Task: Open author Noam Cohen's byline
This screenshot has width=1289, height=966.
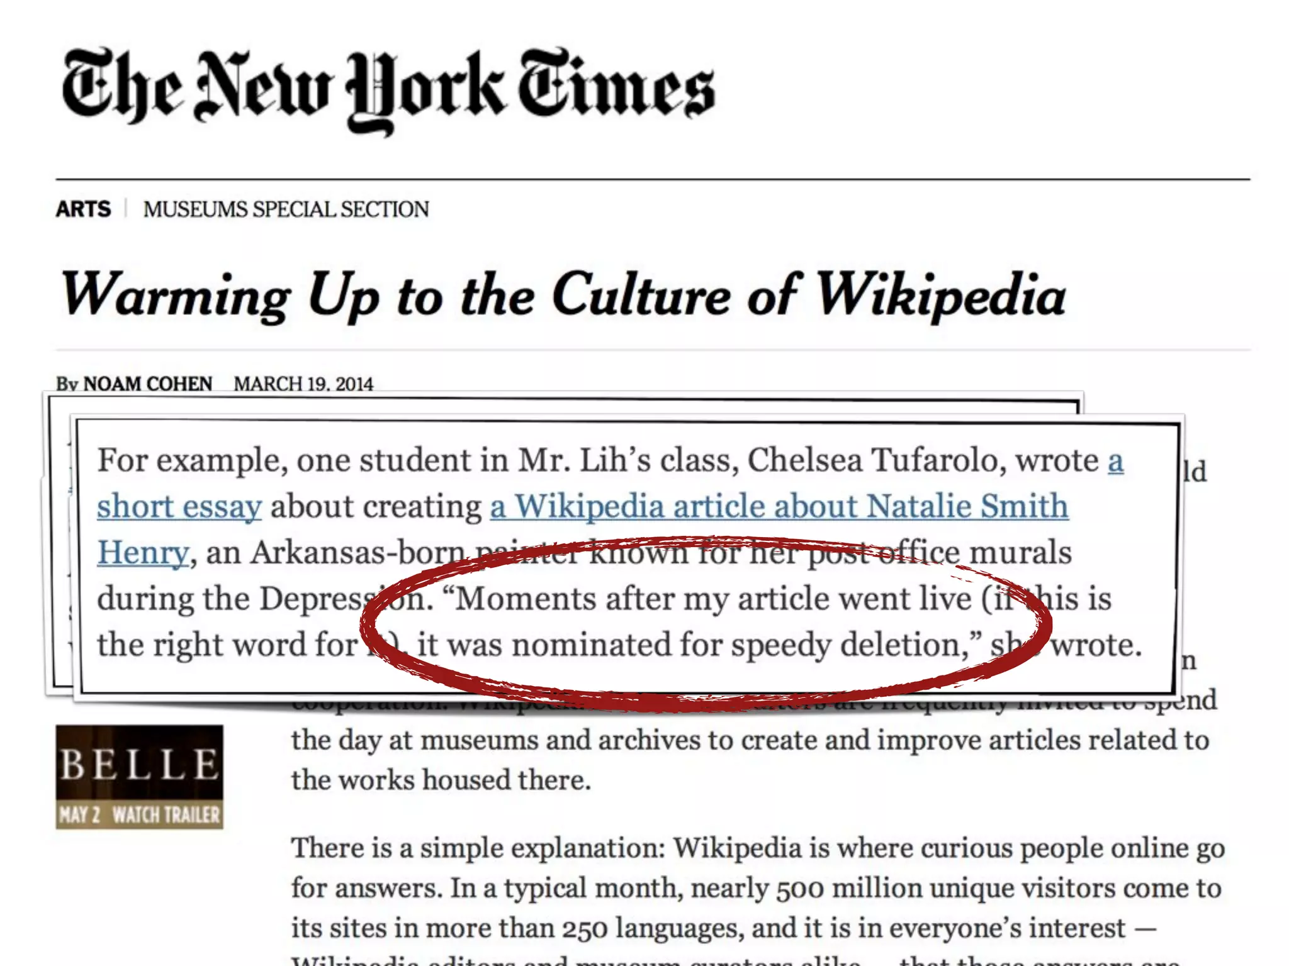Action: click(x=147, y=384)
